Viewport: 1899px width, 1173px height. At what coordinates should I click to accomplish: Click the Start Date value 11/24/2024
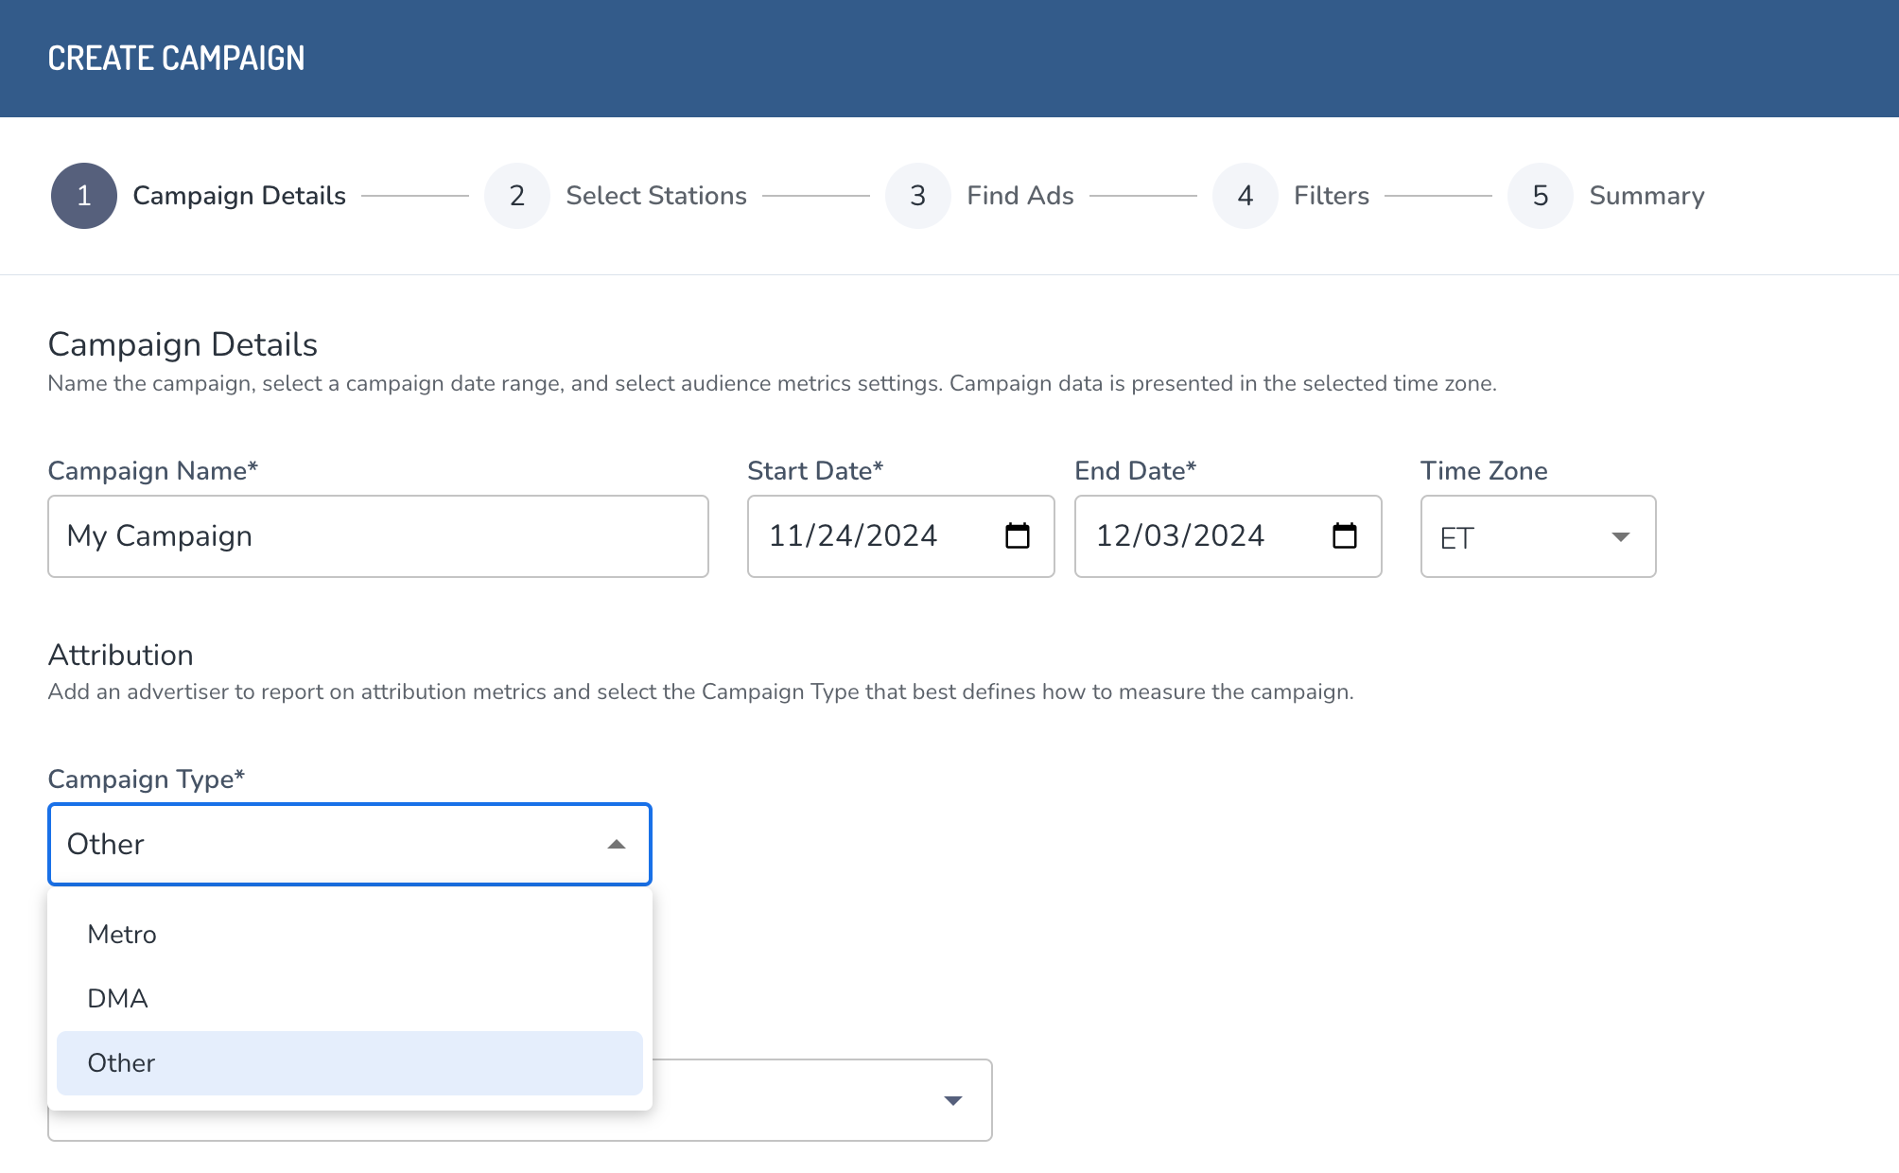[853, 536]
